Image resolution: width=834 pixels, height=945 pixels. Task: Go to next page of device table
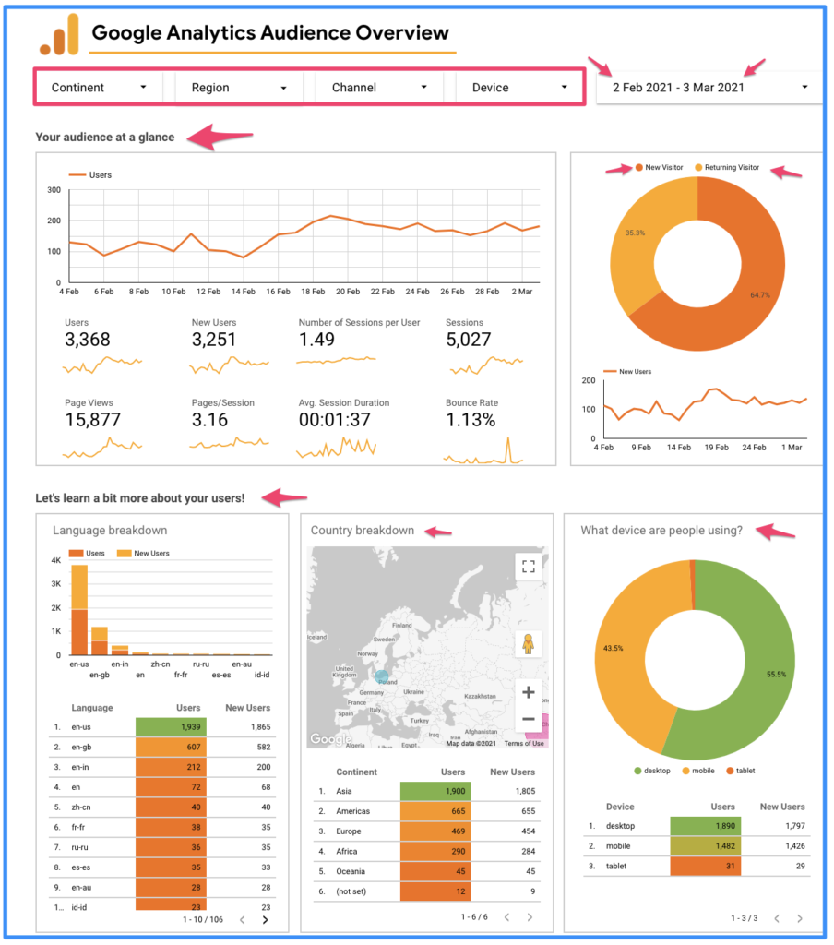coord(800,918)
